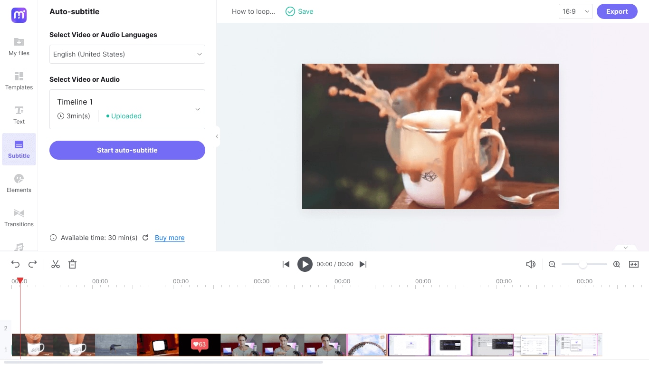Undo the last action

(x=16, y=264)
